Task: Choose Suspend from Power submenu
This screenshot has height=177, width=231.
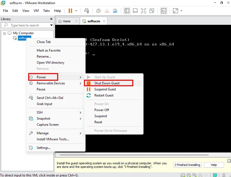Action: coord(101,116)
